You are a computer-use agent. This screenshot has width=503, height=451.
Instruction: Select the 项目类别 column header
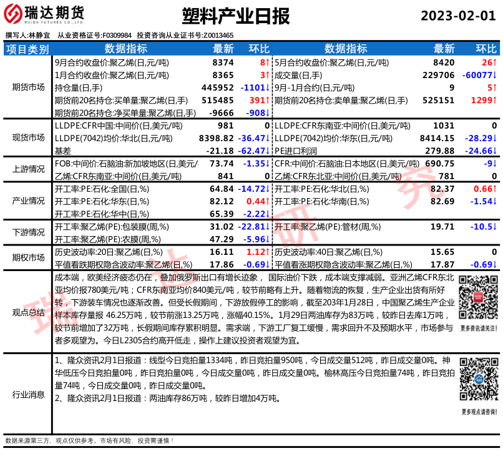(27, 49)
